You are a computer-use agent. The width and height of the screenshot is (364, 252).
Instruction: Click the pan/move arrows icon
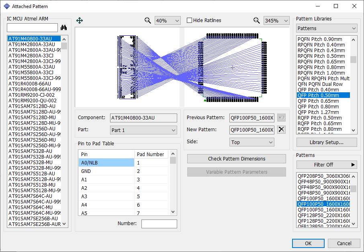tap(80, 20)
